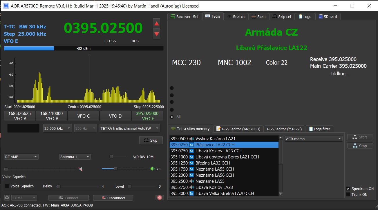Open the Receiver Set tab
Viewport: 378px width, 210px height.
185,17
